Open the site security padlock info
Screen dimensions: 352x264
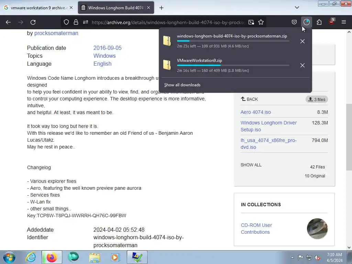[76, 22]
